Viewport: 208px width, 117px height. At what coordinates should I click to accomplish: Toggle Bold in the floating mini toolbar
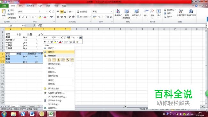[x=45, y=42]
